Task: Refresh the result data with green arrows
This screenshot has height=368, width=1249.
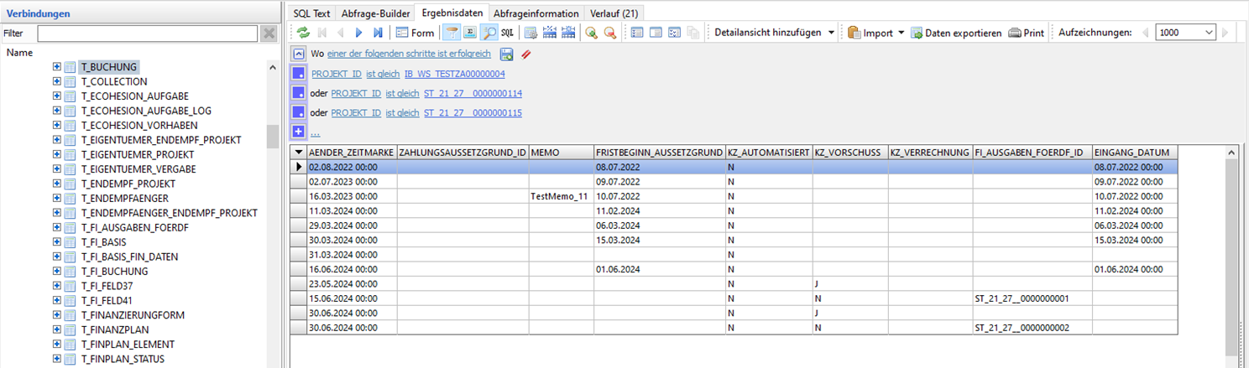Action: [x=303, y=33]
